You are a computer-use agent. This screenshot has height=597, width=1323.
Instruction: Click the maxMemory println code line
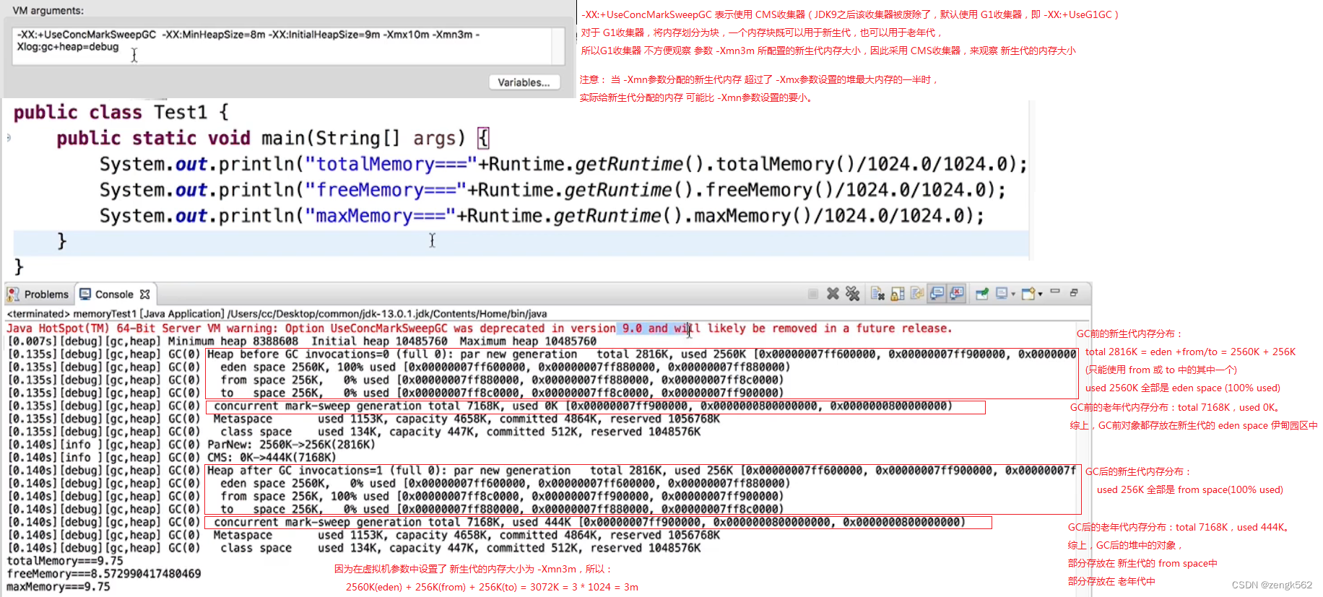(x=542, y=217)
